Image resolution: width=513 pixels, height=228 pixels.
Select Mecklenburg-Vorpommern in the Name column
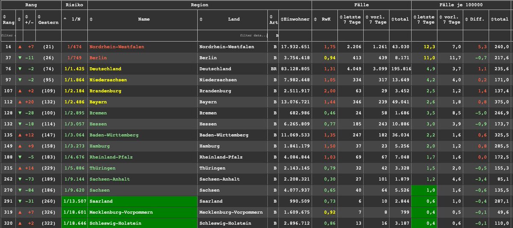click(x=121, y=212)
